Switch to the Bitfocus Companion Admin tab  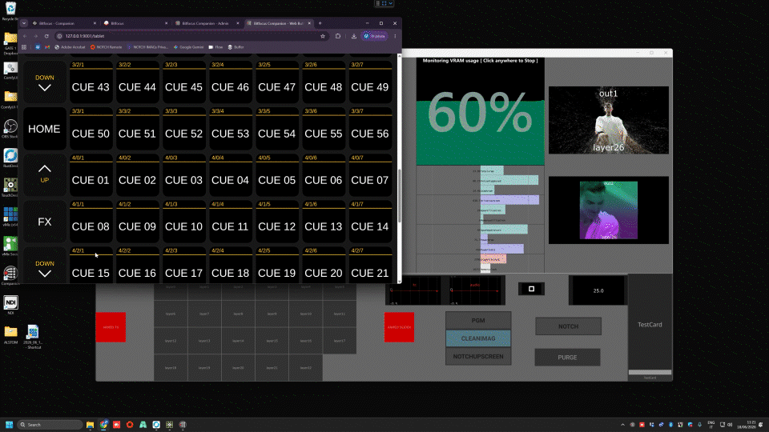(205, 23)
